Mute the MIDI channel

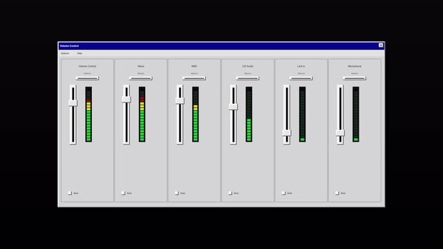(177, 193)
